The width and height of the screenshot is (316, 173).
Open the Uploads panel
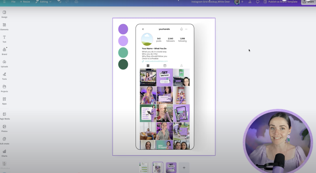4,64
